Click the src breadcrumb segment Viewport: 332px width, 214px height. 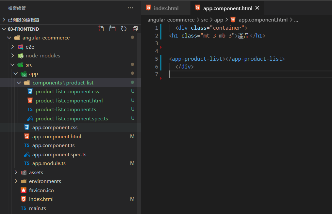[x=204, y=20]
